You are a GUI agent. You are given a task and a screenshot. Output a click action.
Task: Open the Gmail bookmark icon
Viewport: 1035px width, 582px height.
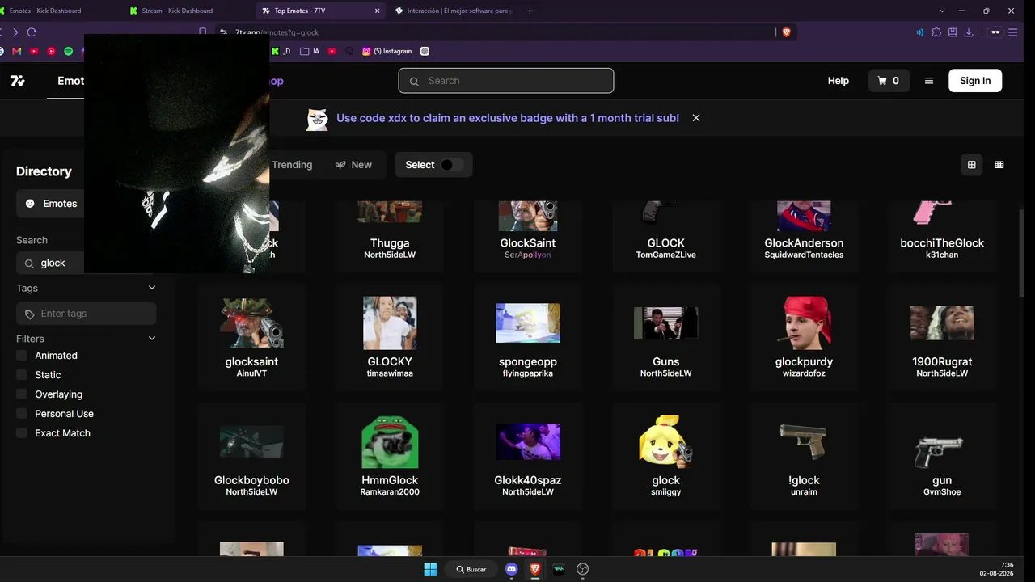pyautogui.click(x=17, y=51)
